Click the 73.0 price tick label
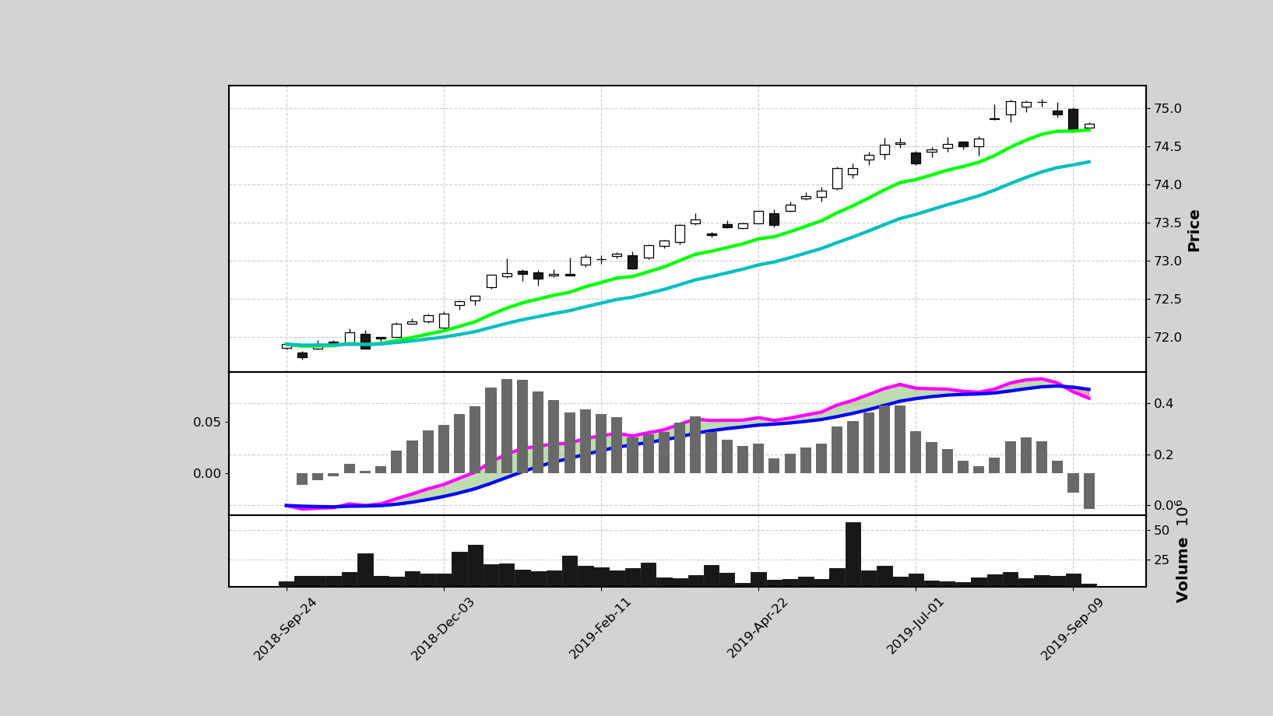The width and height of the screenshot is (1273, 716). [x=1169, y=261]
